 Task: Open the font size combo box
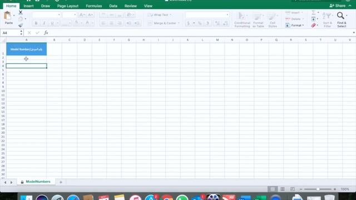coord(70,15)
